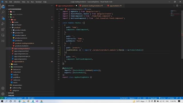Open the Manage gear icon
This screenshot has height=103, width=183.
coord(3,94)
